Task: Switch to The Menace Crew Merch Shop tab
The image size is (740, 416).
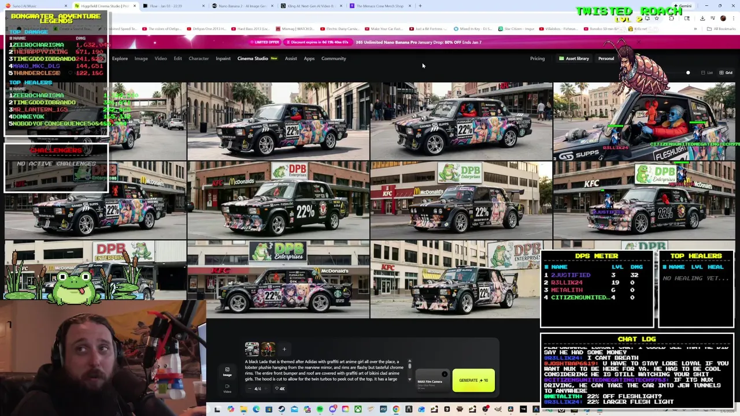Action: [x=380, y=6]
